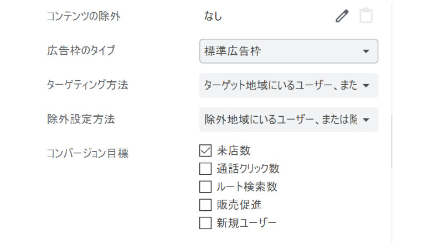Click the arrow on 標準広告枠 combo box
Viewport: 443px width, 249px height.
click(x=366, y=51)
